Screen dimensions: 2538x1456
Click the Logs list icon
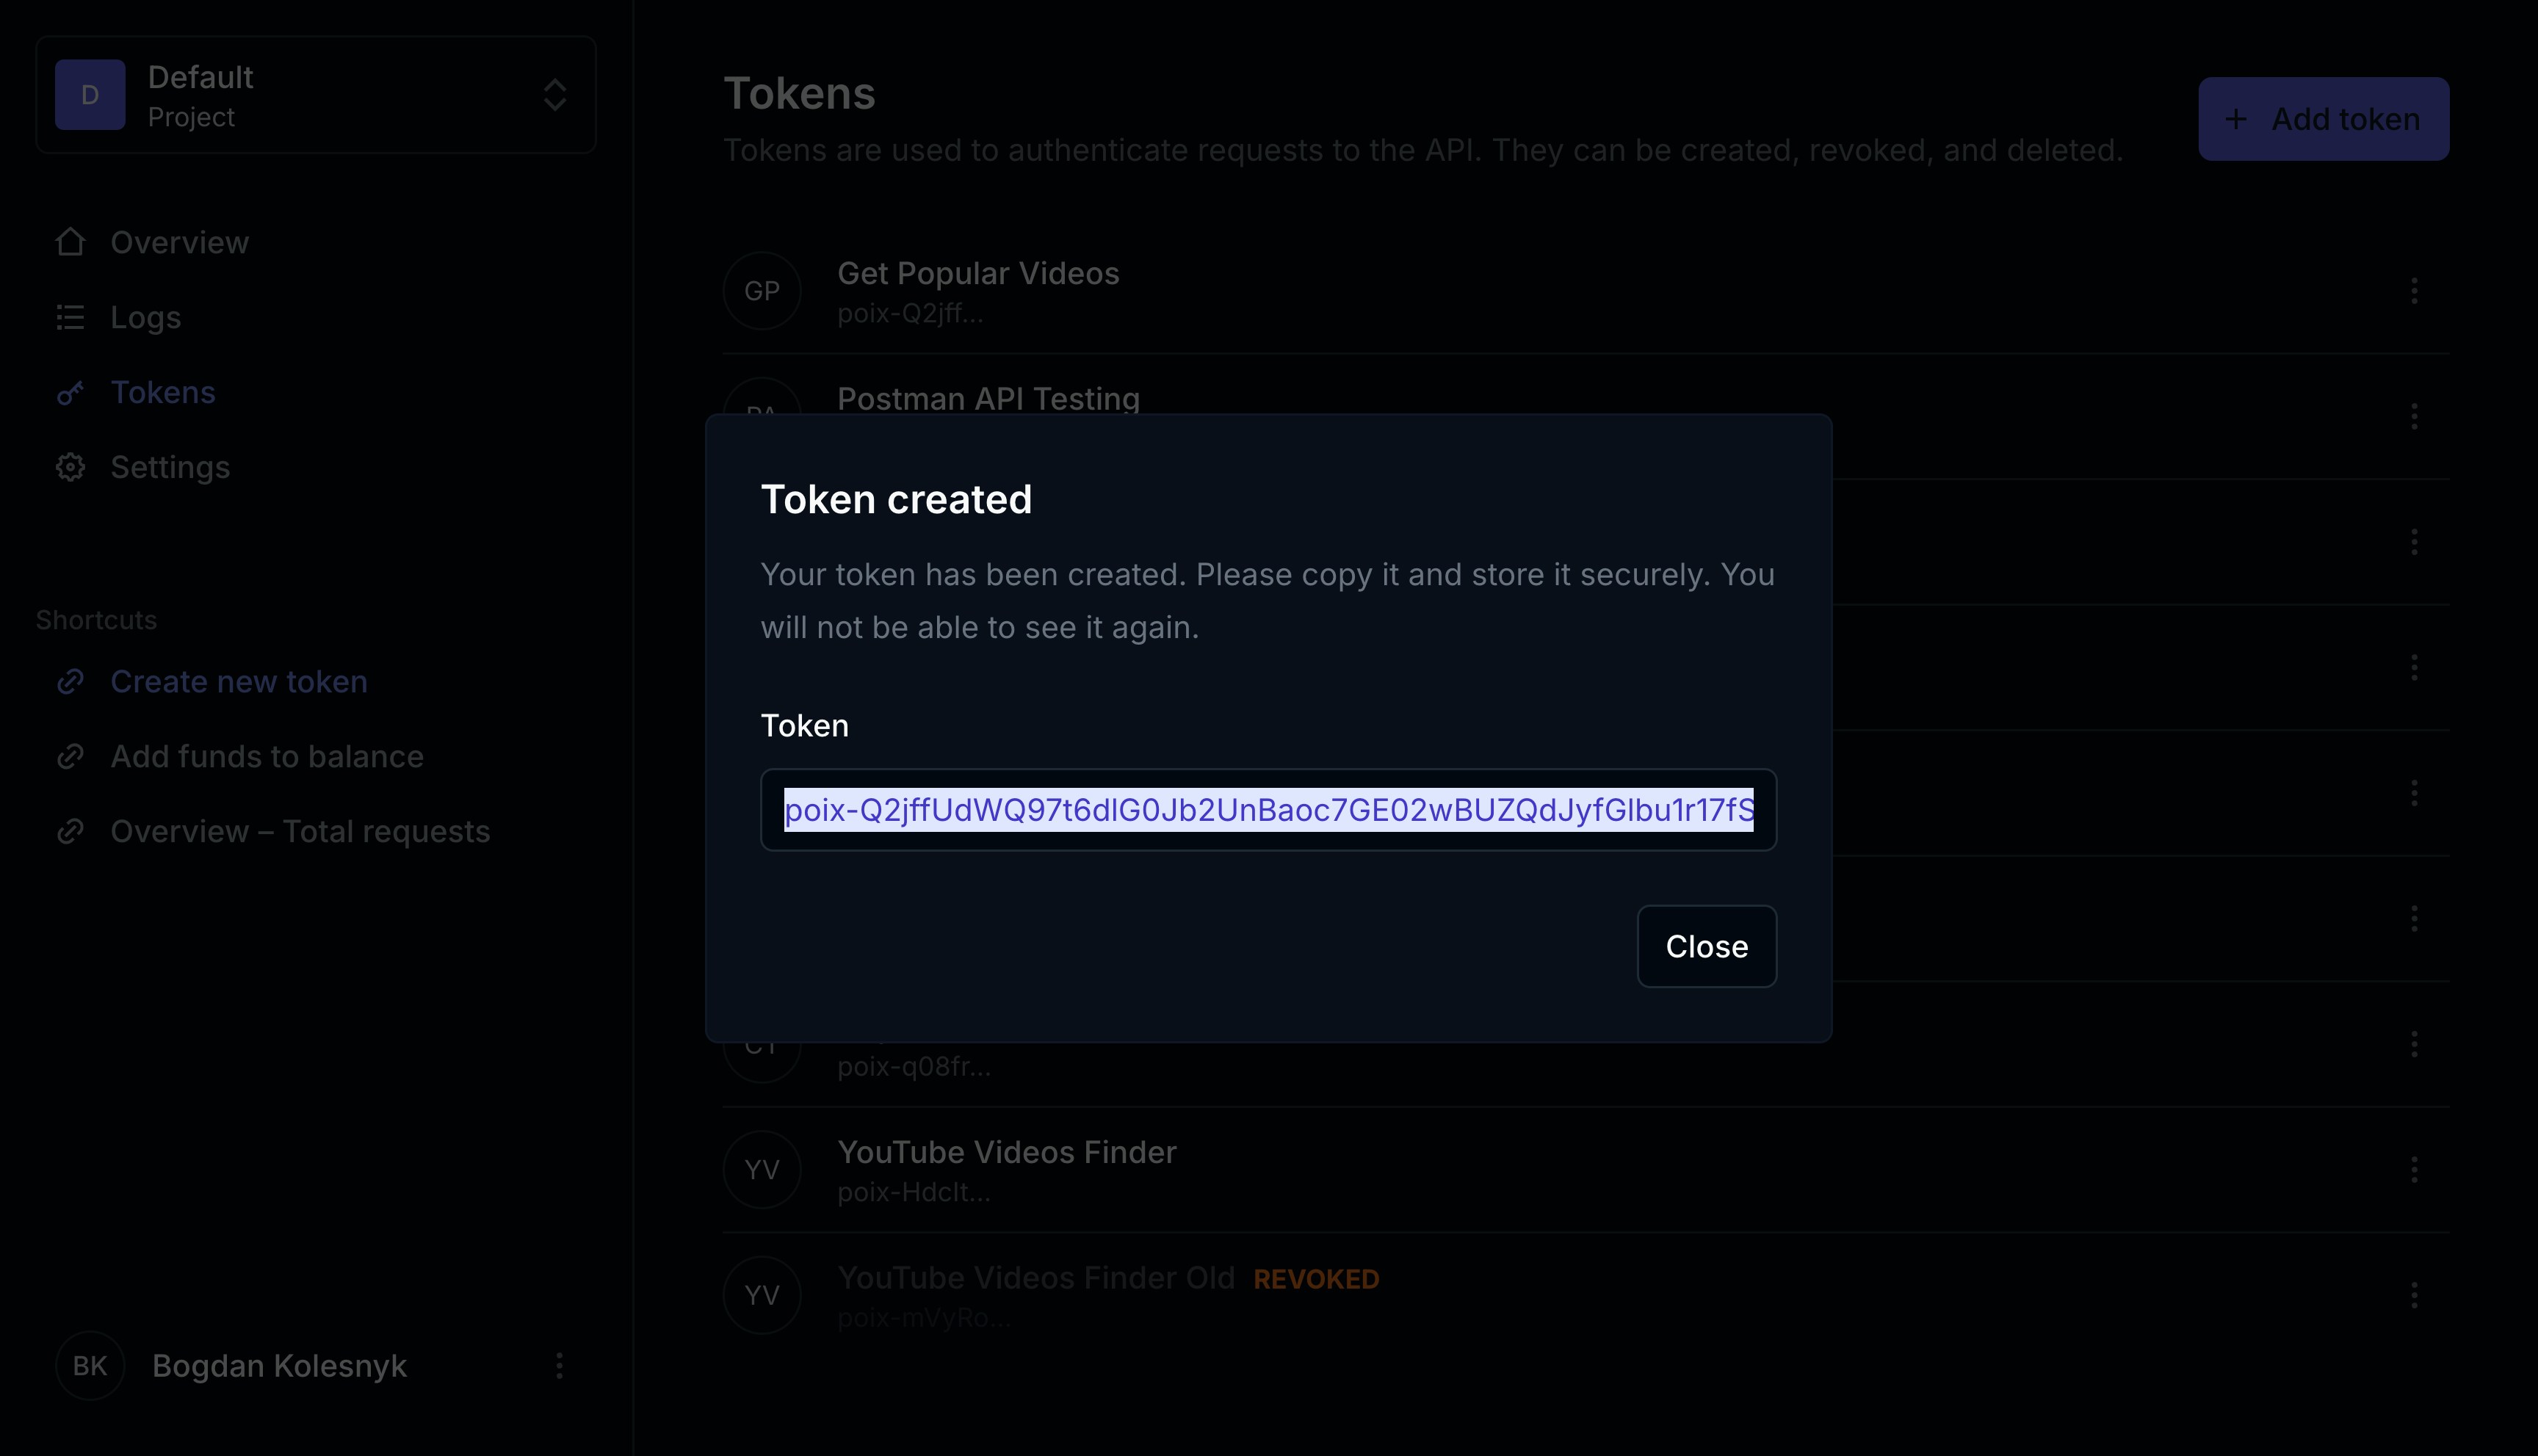[x=70, y=317]
